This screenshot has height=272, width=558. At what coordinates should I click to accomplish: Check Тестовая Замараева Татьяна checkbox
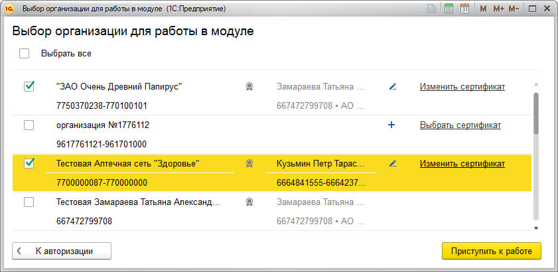(x=29, y=202)
